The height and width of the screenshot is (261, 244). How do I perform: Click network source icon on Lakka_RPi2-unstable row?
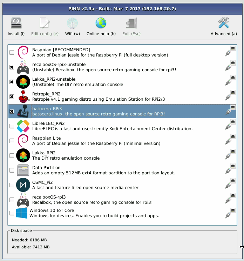tap(230, 80)
